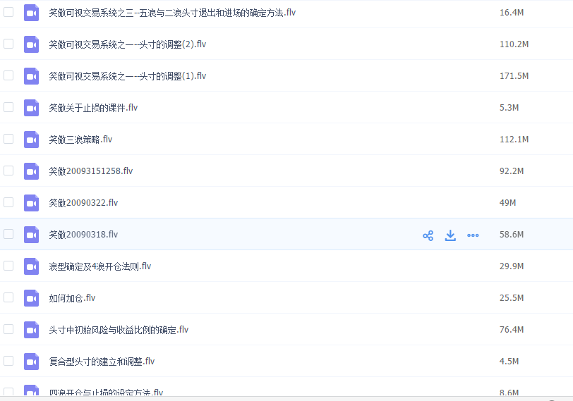Open more options for 笑傲20090318.flv
Image resolution: width=573 pixels, height=401 pixels.
(x=473, y=235)
